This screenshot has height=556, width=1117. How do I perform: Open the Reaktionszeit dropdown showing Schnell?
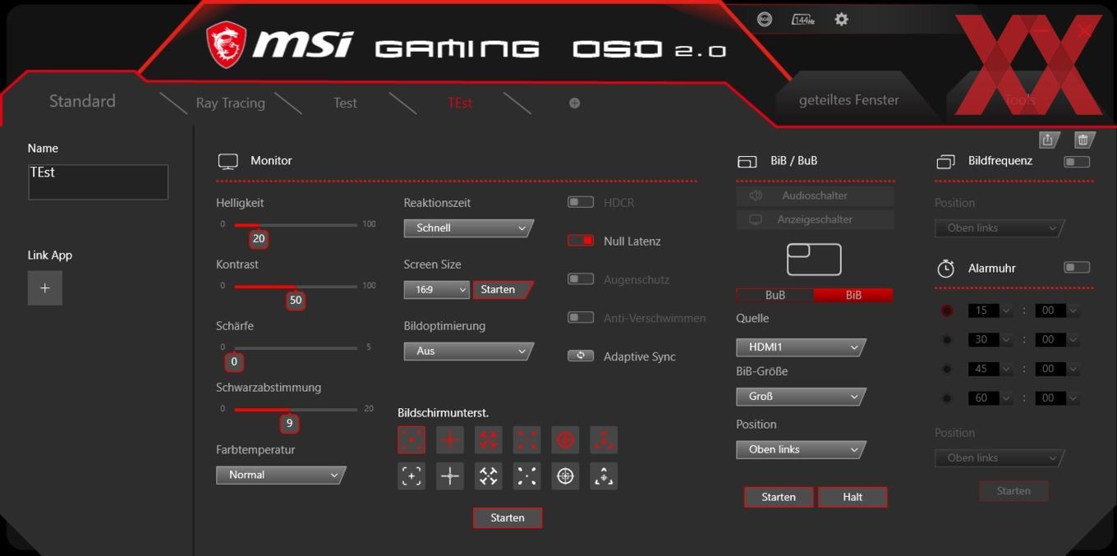pyautogui.click(x=468, y=228)
